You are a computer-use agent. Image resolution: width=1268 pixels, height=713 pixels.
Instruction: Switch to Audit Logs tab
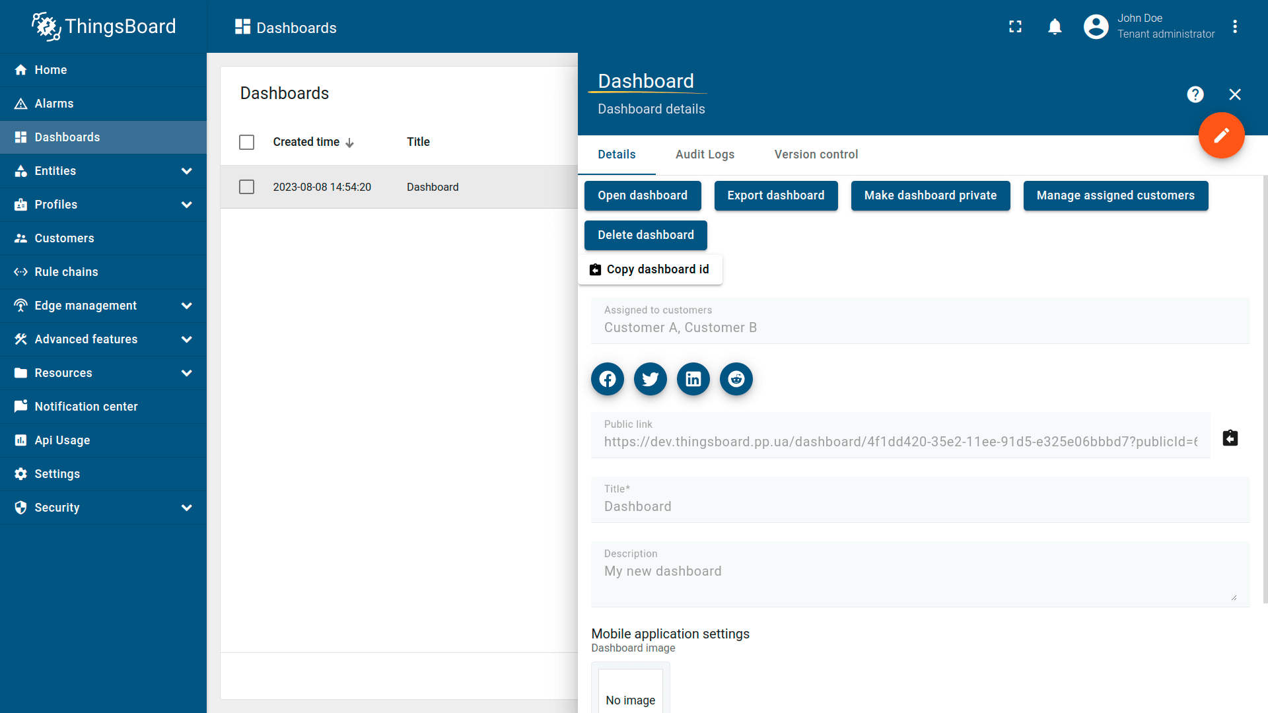pos(705,154)
